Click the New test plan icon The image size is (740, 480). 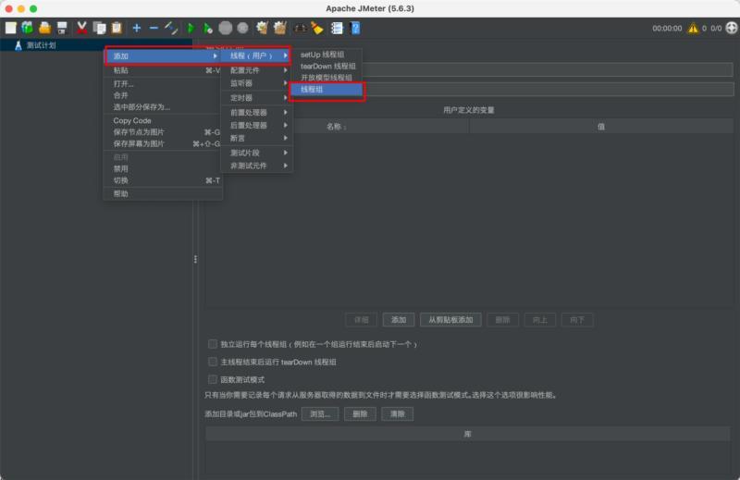coord(11,29)
